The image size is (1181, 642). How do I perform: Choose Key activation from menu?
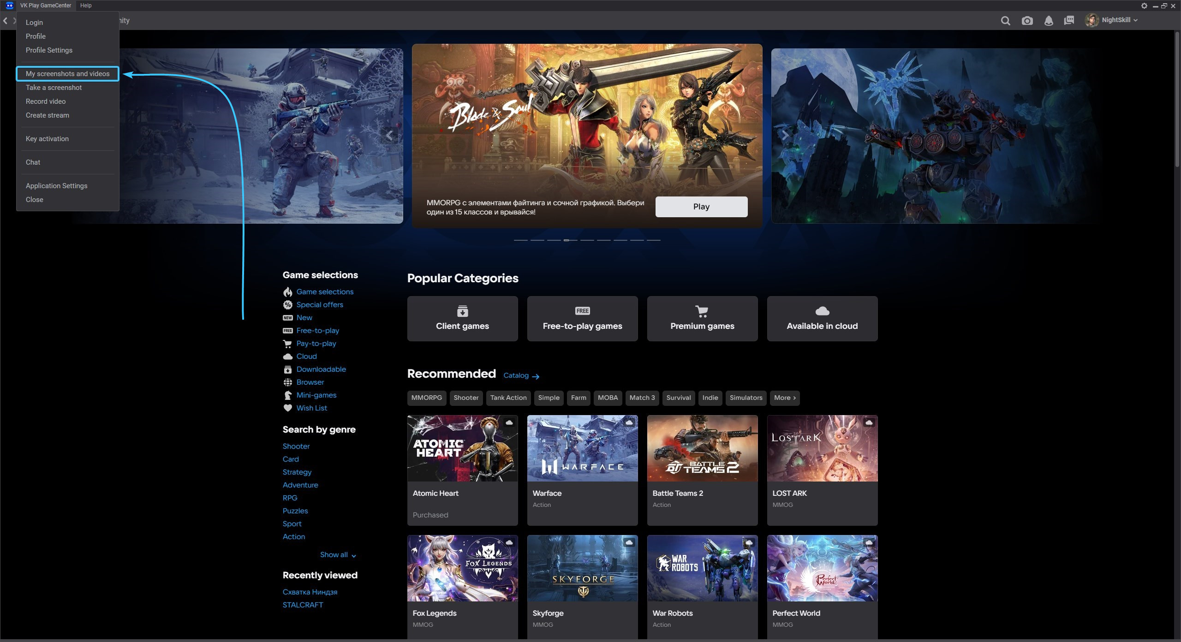(47, 139)
